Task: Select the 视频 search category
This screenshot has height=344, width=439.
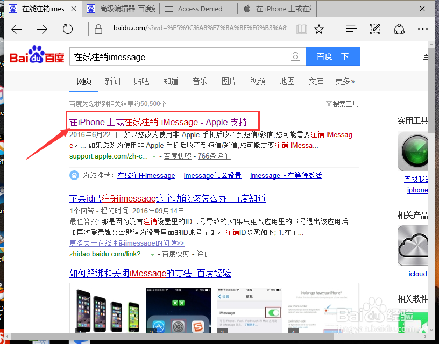Action: tap(258, 81)
